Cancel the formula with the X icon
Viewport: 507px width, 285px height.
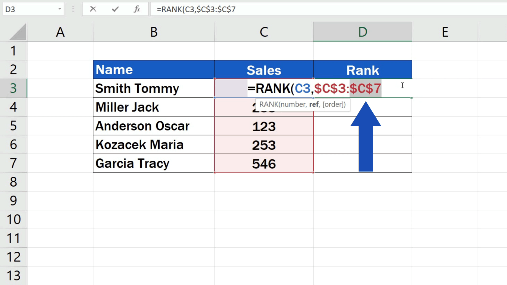tap(93, 9)
